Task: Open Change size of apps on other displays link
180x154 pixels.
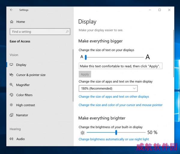Action: click(x=114, y=96)
